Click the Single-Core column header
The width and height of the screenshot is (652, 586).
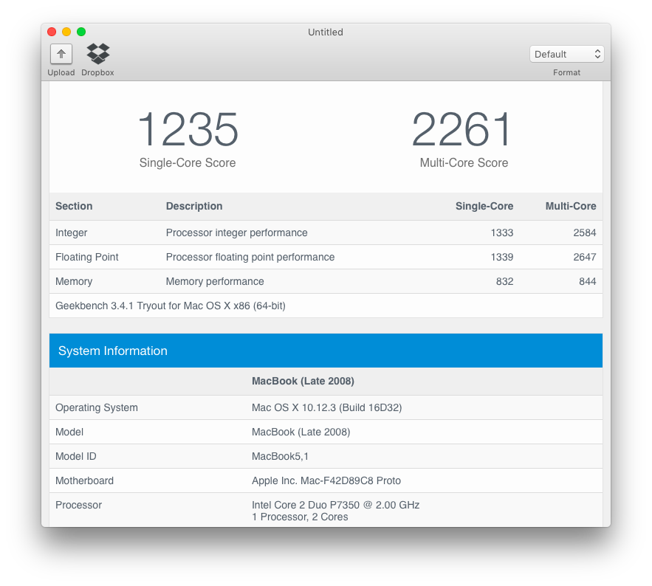[x=484, y=206]
